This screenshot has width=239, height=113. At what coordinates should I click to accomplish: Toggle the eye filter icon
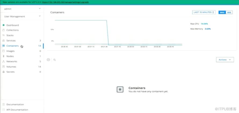48,60
